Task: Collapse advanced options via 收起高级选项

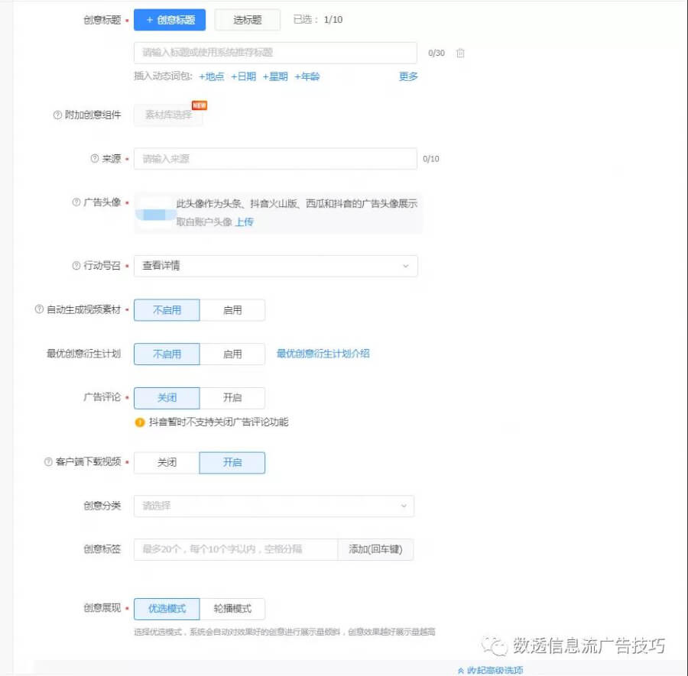Action: (x=490, y=670)
